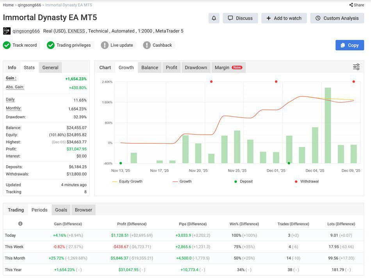The image size is (371, 280).
Task: Follow the EXNESS broker link
Action: (x=76, y=31)
